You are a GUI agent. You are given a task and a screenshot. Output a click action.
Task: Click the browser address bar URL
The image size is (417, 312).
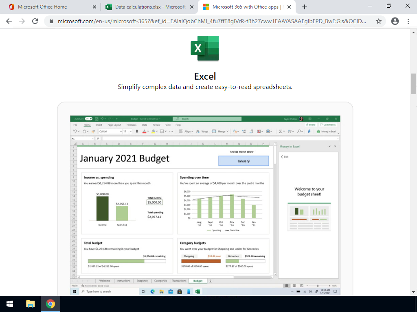[212, 21]
